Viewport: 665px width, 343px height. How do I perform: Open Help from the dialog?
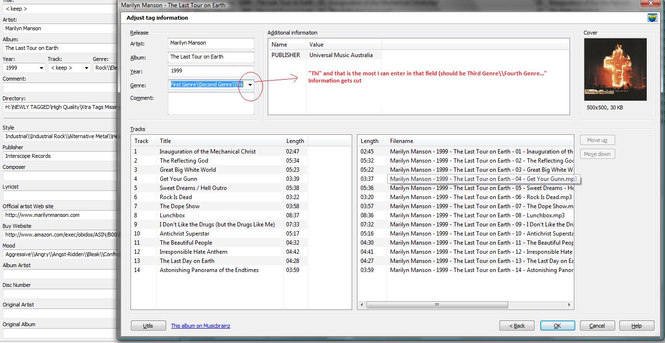click(637, 326)
